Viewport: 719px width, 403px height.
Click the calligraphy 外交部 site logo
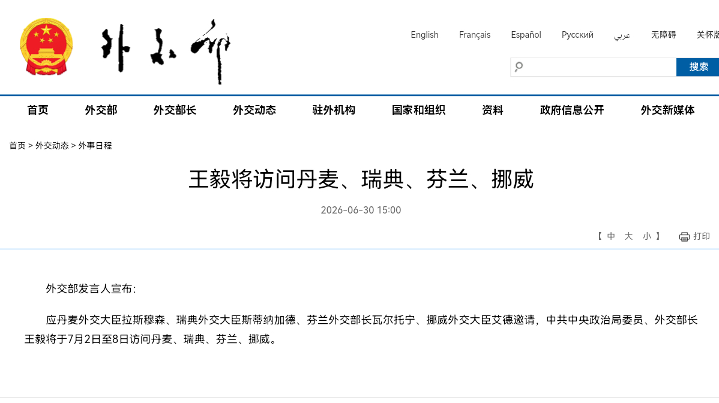(166, 52)
